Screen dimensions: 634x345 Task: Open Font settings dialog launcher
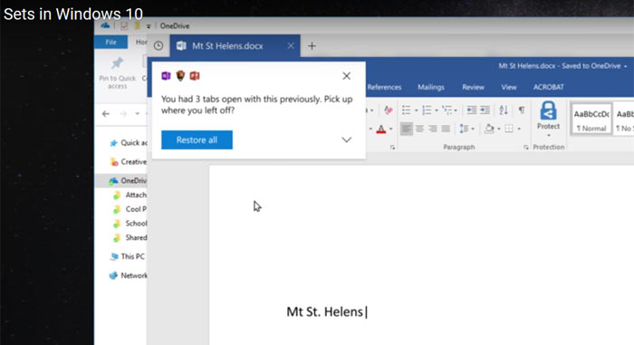(x=392, y=148)
